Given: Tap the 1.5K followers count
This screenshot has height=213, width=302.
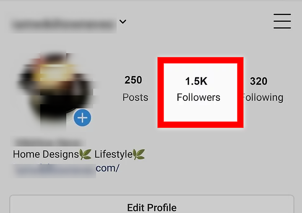Looking at the screenshot, I should pyautogui.click(x=196, y=81).
